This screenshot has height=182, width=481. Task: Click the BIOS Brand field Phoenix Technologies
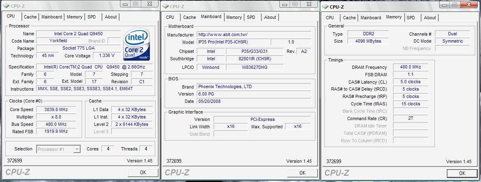(x=254, y=86)
